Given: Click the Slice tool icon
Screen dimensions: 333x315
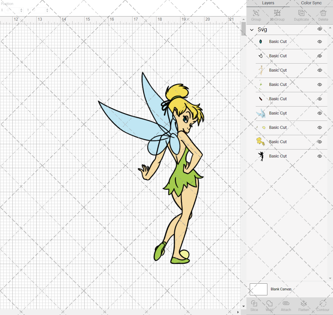Looking at the screenshot, I should click(x=254, y=303).
